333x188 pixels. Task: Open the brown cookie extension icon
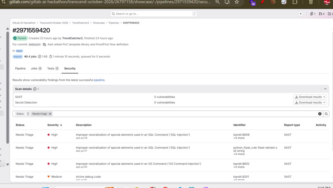pos(273,2)
